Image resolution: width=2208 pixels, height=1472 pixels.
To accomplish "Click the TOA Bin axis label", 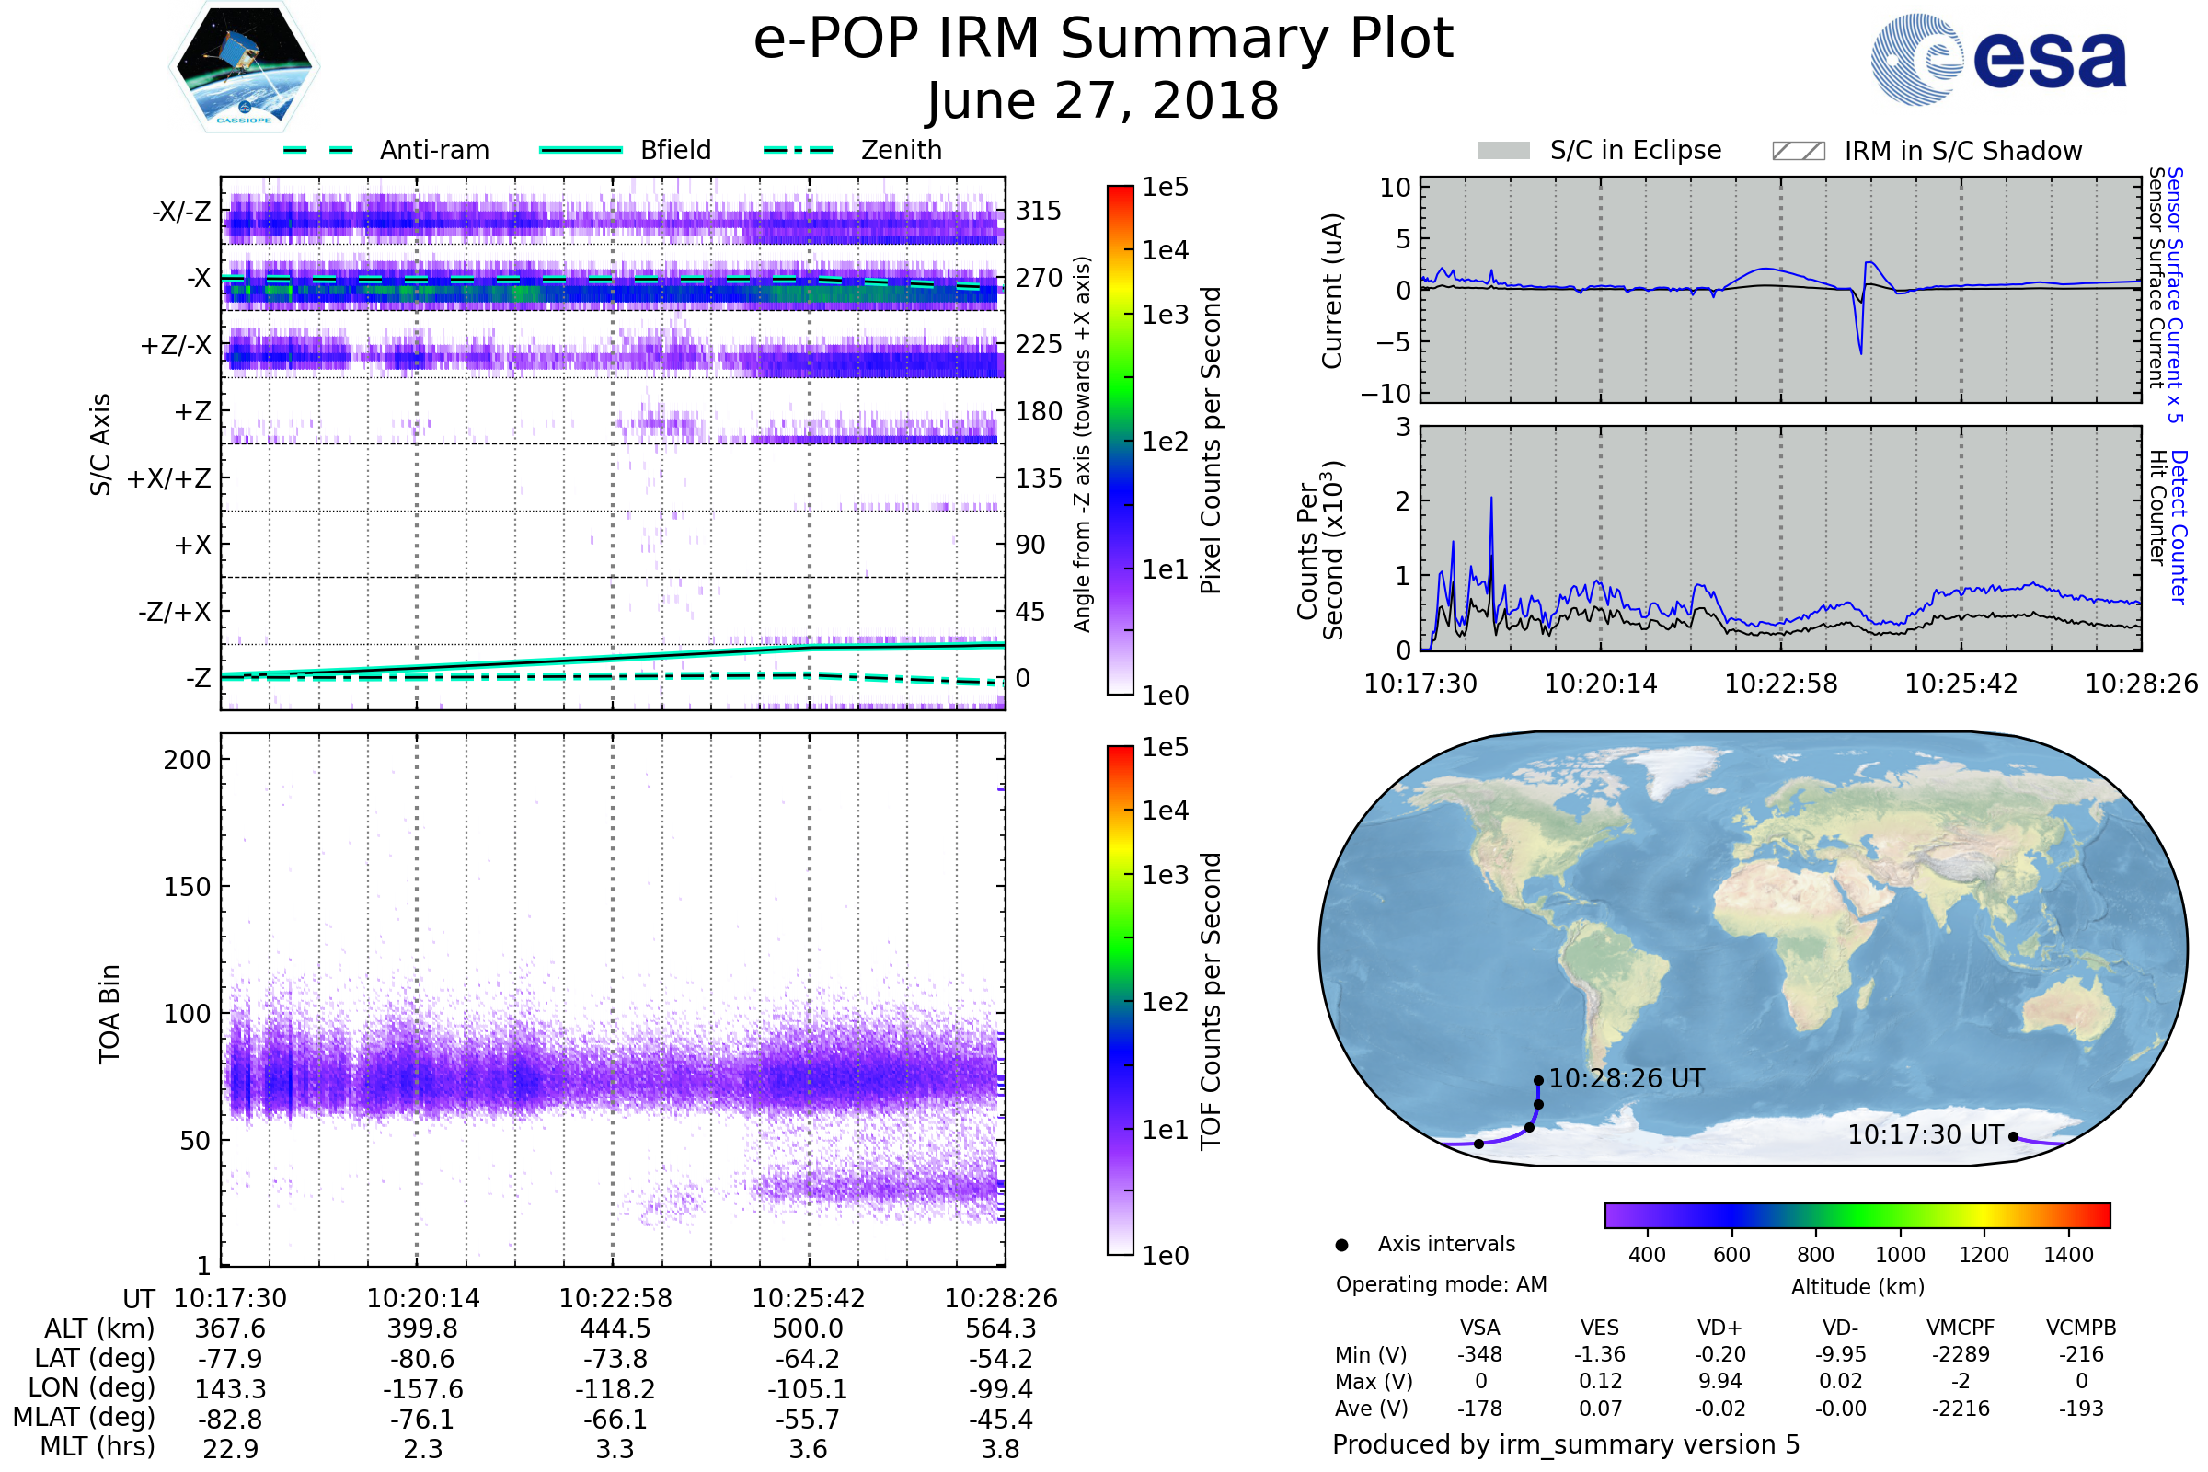I will pyautogui.click(x=109, y=1014).
